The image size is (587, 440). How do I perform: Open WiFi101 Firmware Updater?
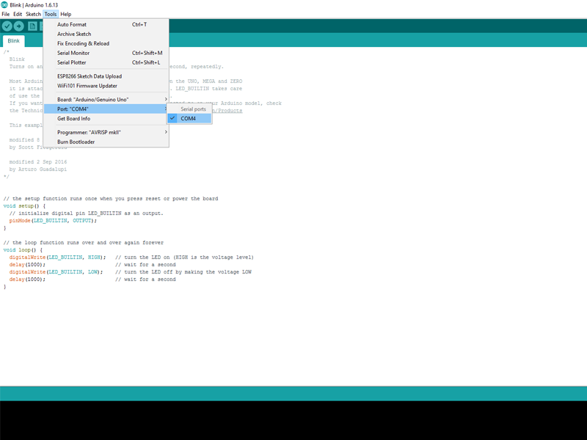click(106, 86)
